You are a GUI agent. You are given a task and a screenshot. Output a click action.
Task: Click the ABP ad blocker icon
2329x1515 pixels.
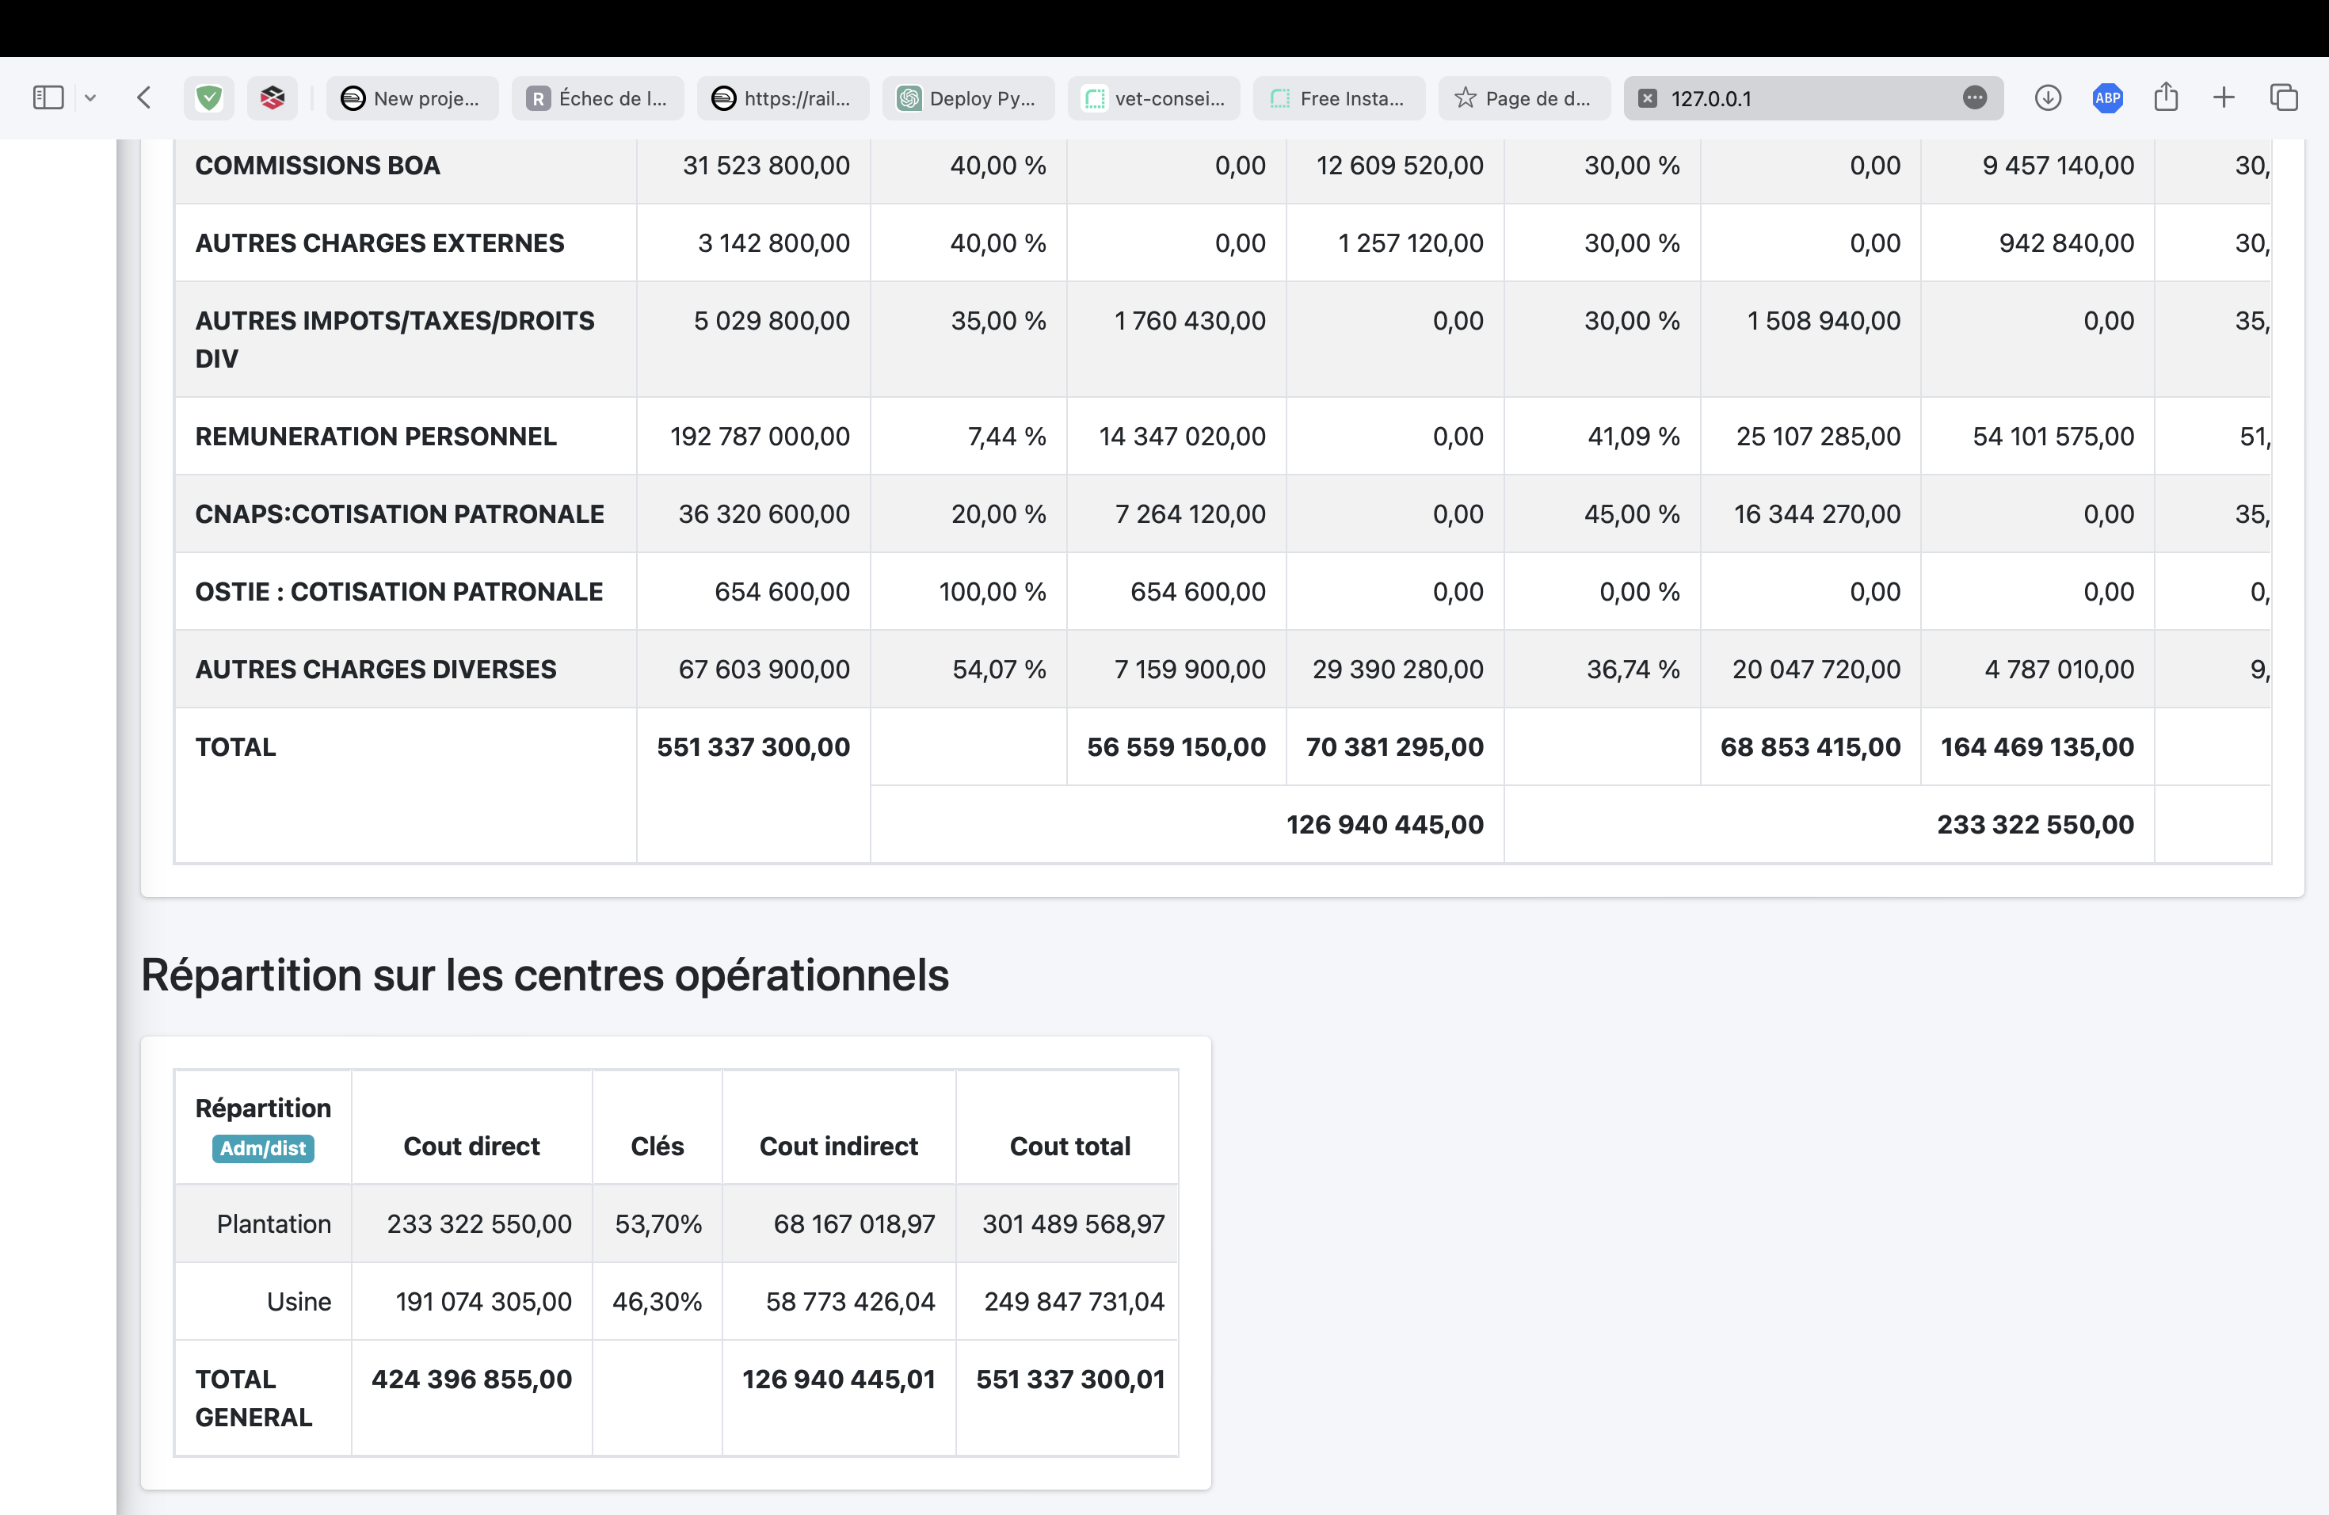[x=2107, y=98]
